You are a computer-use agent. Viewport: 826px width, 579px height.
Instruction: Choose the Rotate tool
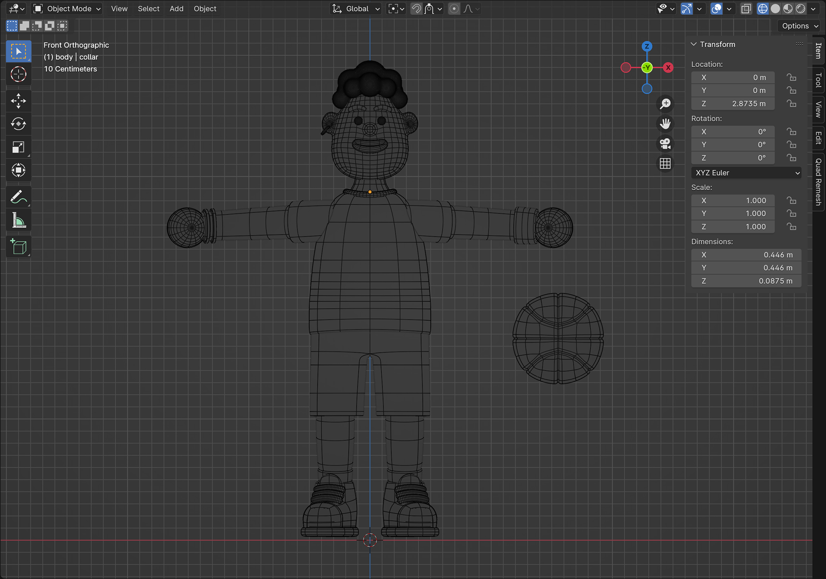click(18, 124)
